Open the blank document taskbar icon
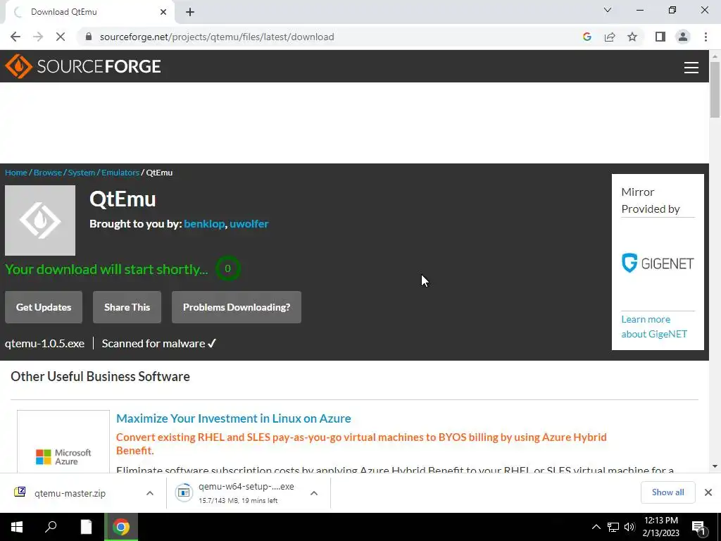Viewport: 721px width, 541px height. click(x=86, y=527)
